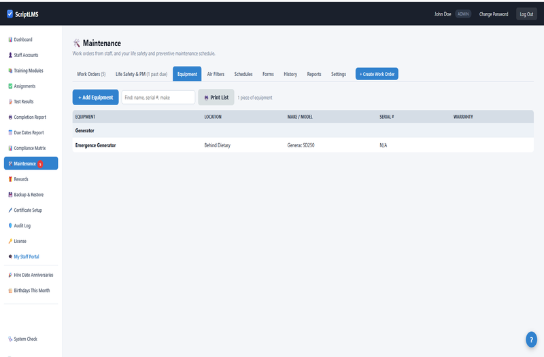
Task: Click the '1 piece of equipment' count text
Action: [255, 98]
